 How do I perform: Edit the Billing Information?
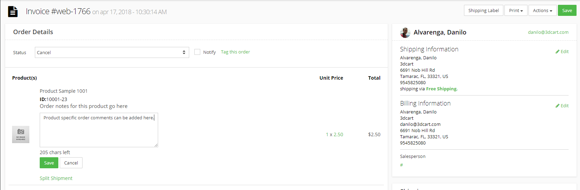click(562, 106)
